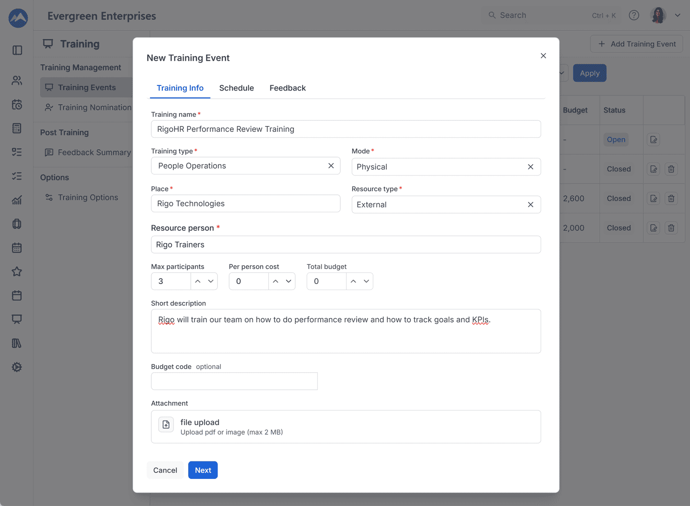Clear the People Operations training type selection
The image size is (690, 506).
pos(331,166)
